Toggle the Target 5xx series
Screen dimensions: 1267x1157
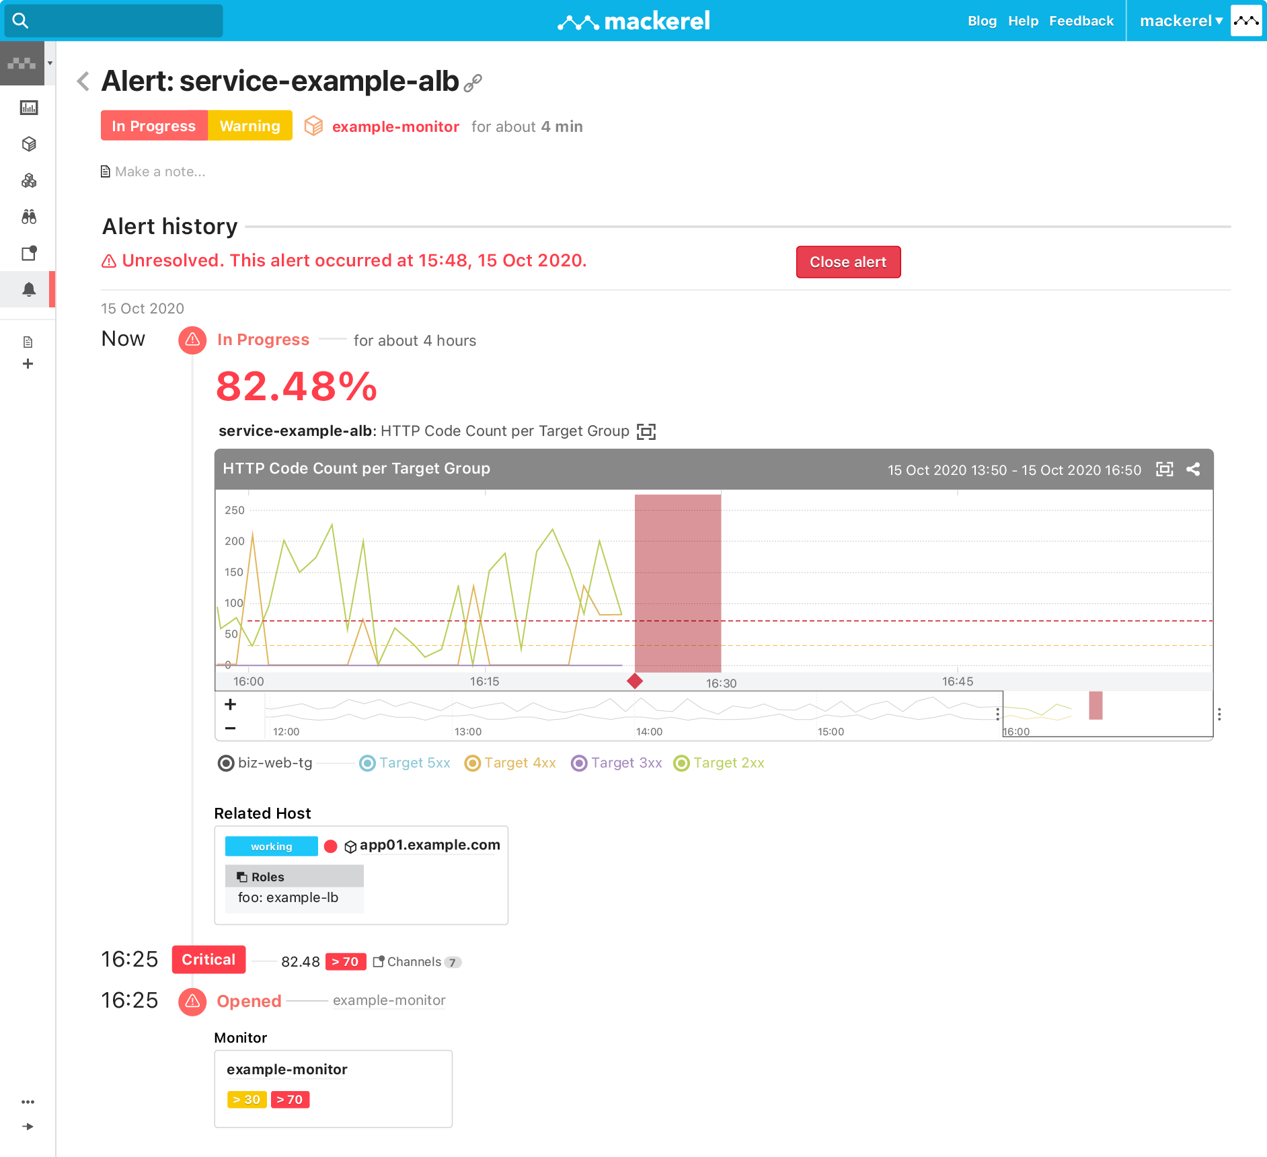point(405,763)
